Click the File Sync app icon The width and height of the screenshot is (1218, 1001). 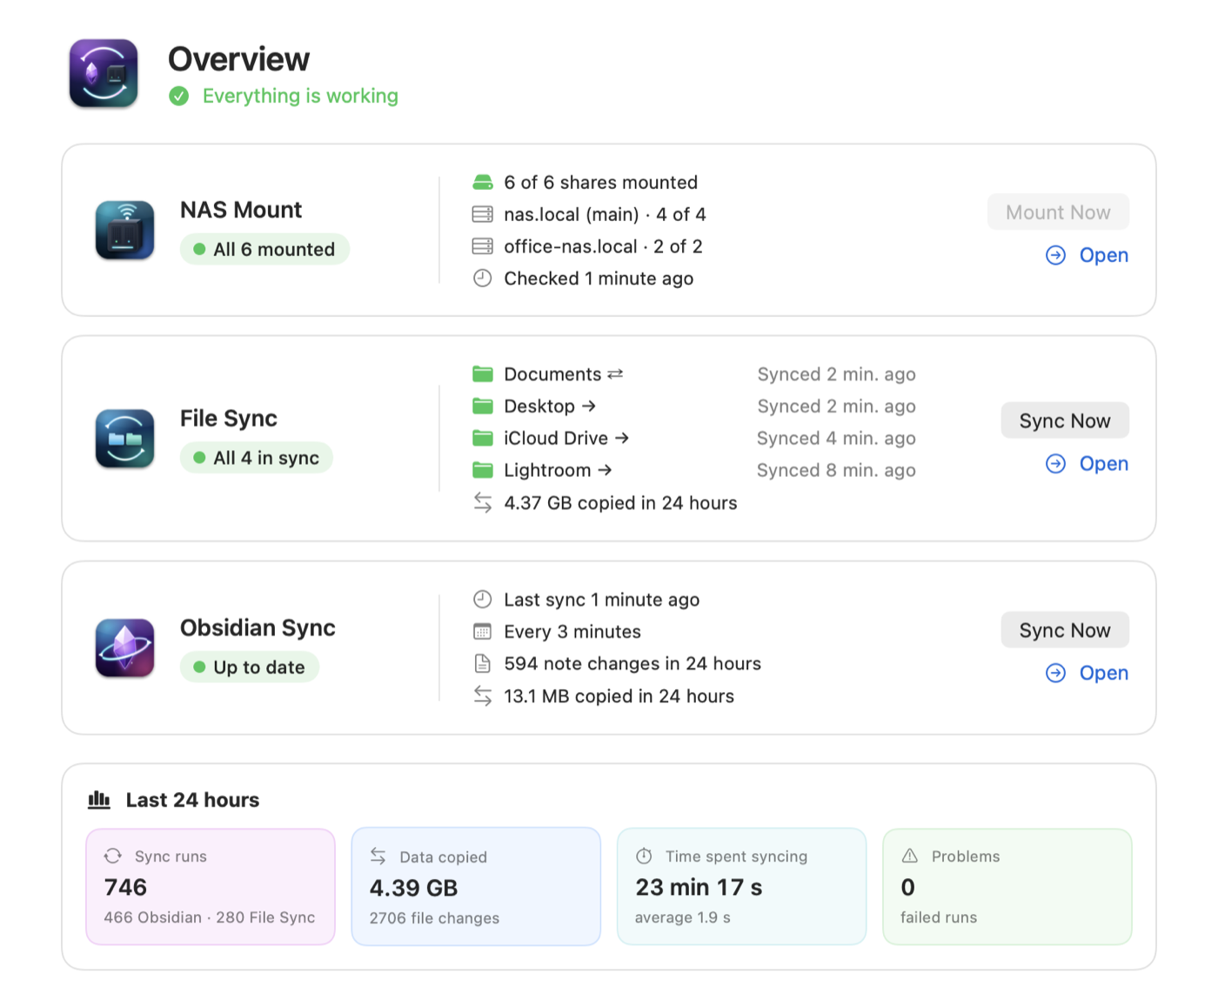pyautogui.click(x=125, y=439)
